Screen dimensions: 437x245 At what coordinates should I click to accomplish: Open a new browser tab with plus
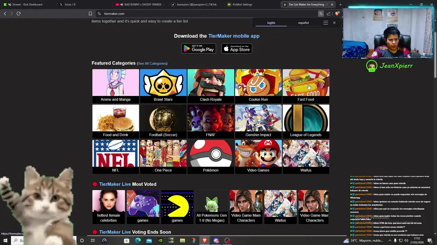340,4
